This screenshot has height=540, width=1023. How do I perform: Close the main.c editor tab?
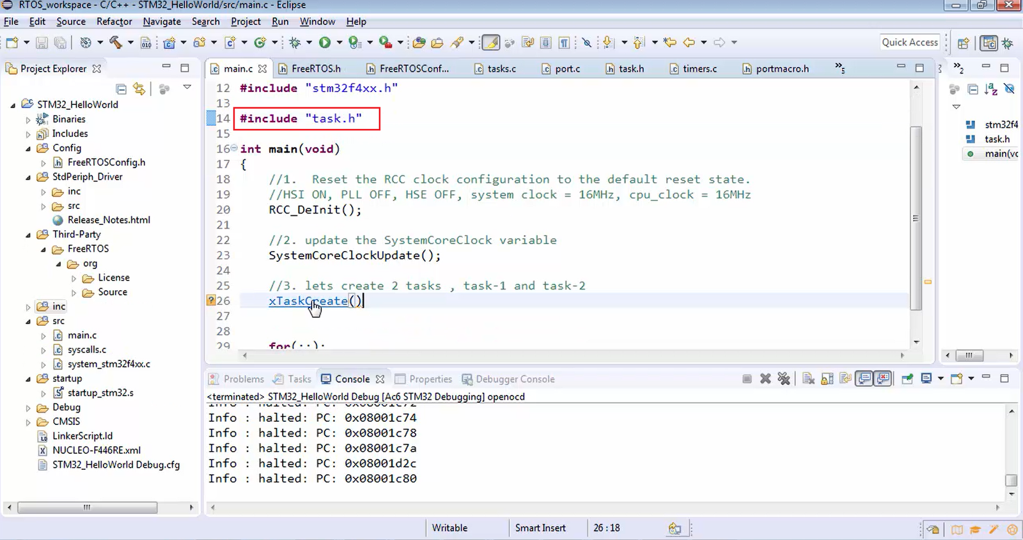[x=262, y=68]
